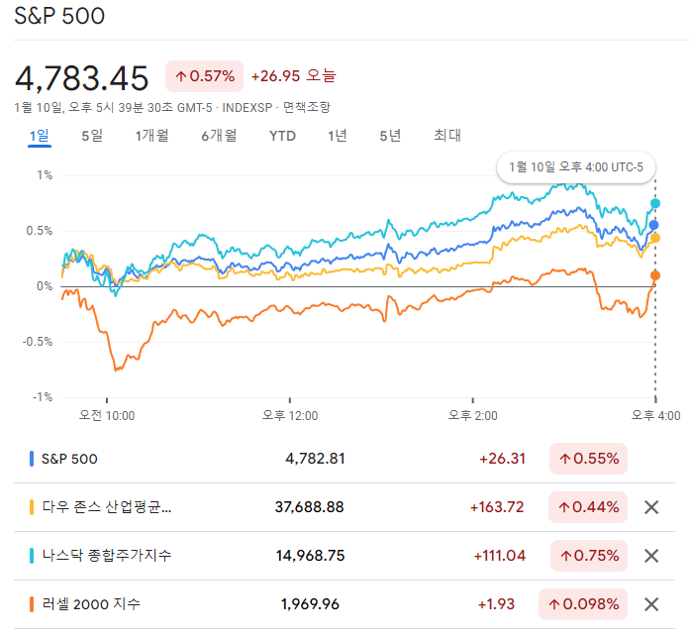
Task: Remove 다우 존스 comparison with X icon
Action: [x=651, y=507]
